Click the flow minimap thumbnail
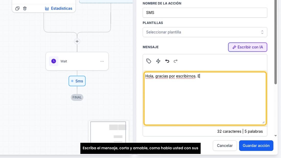Image resolution: width=281 pixels, height=158 pixels. (109, 132)
